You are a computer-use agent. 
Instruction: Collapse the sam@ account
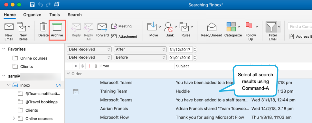tap(4, 76)
